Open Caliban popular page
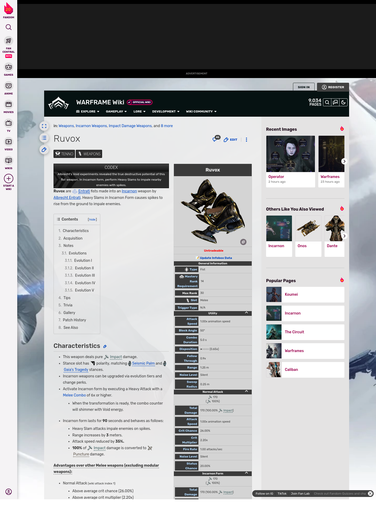Screen dimensions: 376x522 (x=305, y=370)
